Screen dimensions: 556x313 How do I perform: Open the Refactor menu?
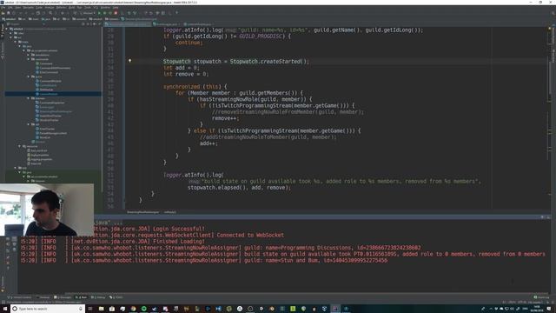tap(62, 8)
